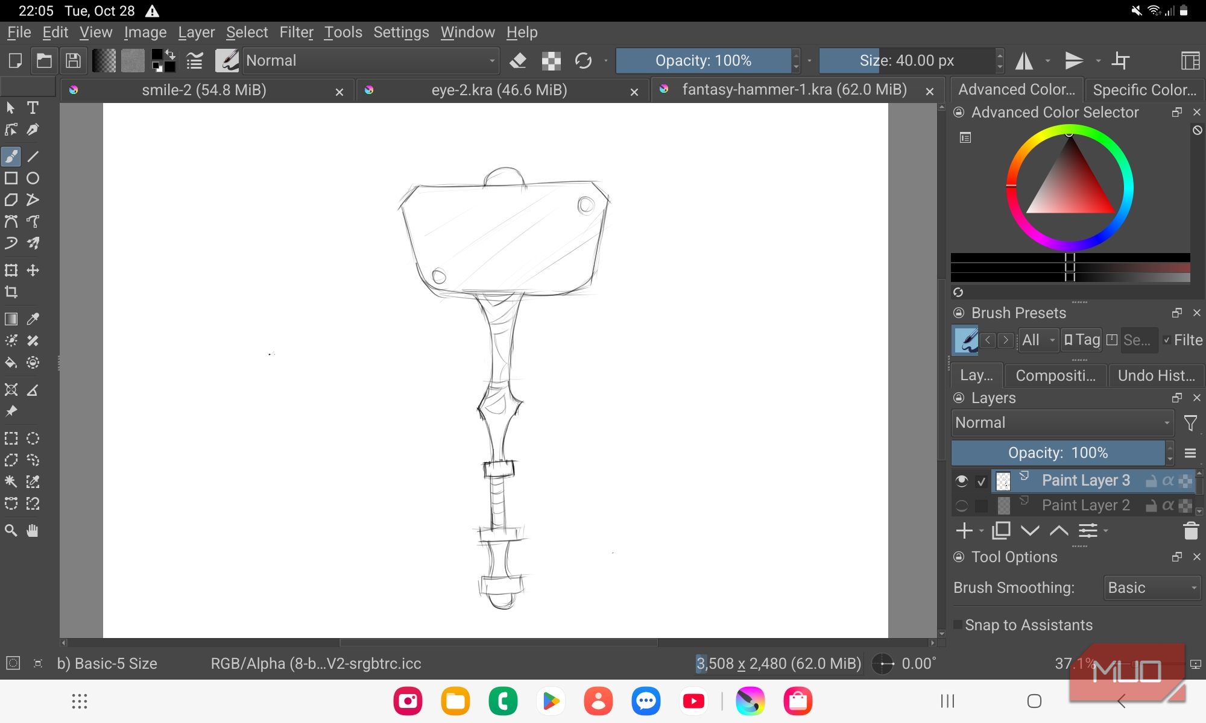Open the Undo History docker tab
The height and width of the screenshot is (723, 1206).
click(1155, 375)
